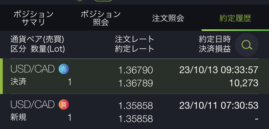Select the 約定履歴 tab
The width and height of the screenshot is (269, 129).
click(235, 18)
